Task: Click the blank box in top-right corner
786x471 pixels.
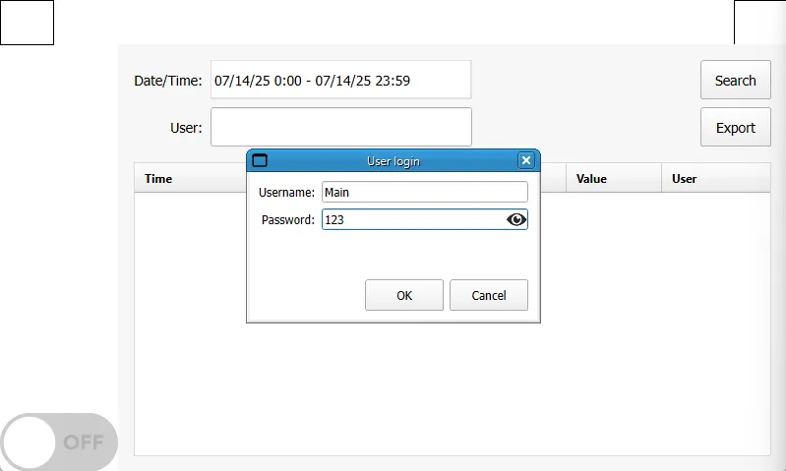Action: point(759,23)
